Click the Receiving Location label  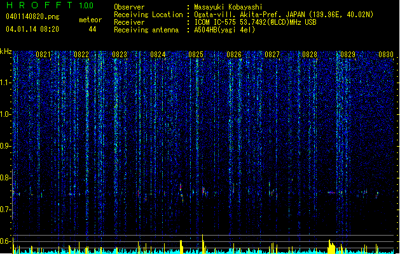148,15
